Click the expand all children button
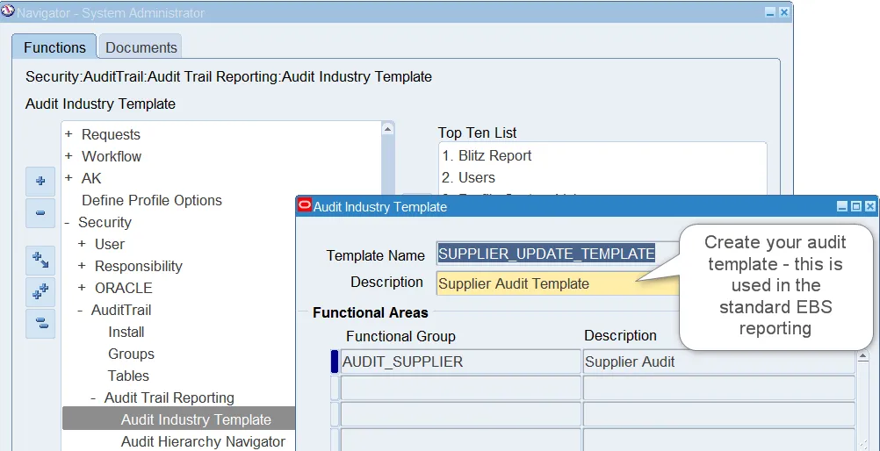880x451 pixels. click(40, 261)
